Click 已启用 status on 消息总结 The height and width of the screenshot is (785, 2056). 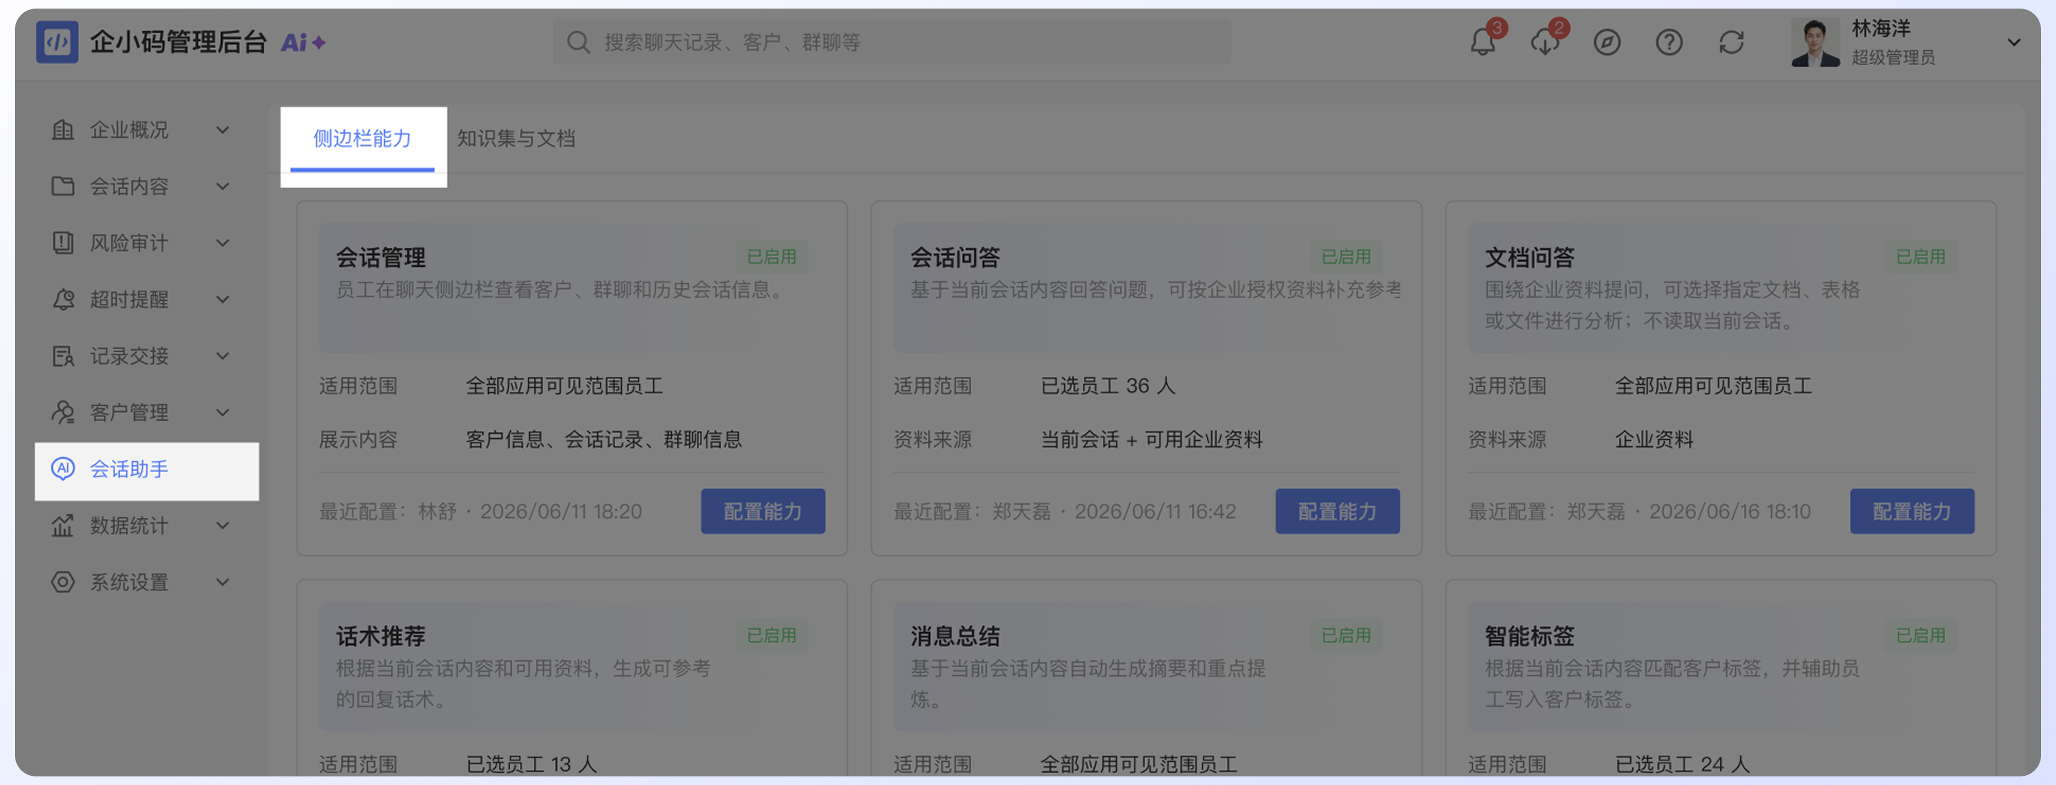click(1347, 636)
